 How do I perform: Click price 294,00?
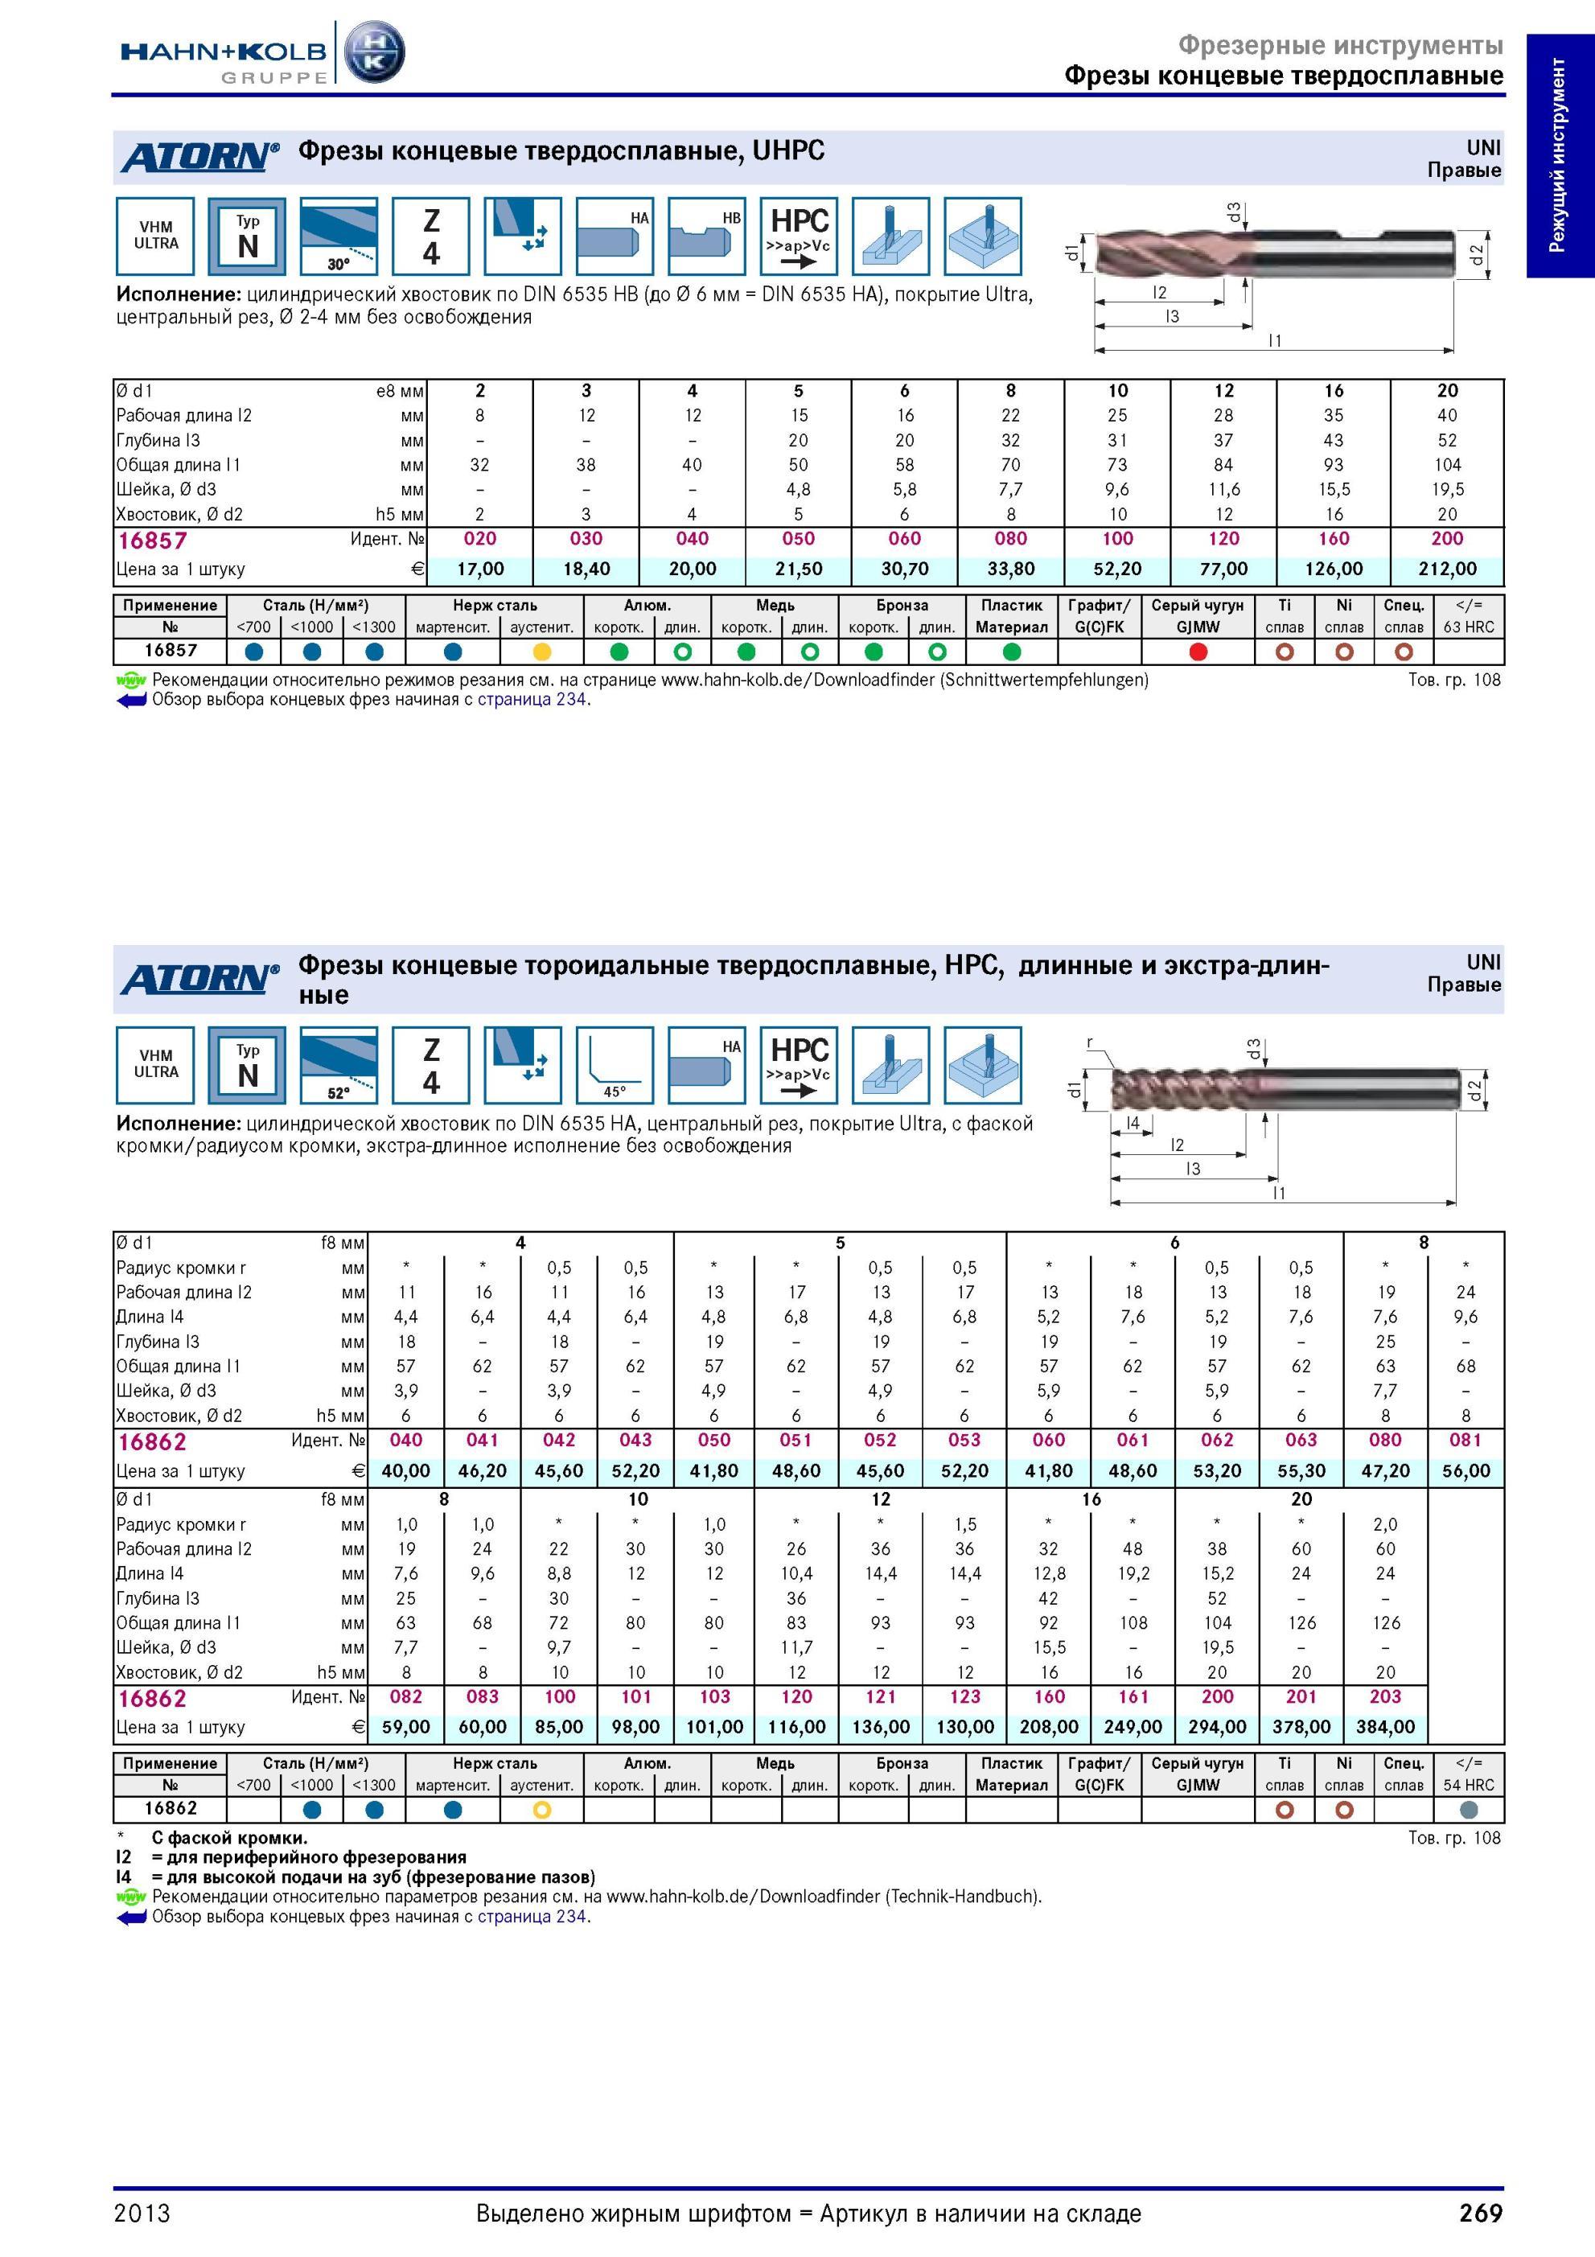pos(1217,1727)
